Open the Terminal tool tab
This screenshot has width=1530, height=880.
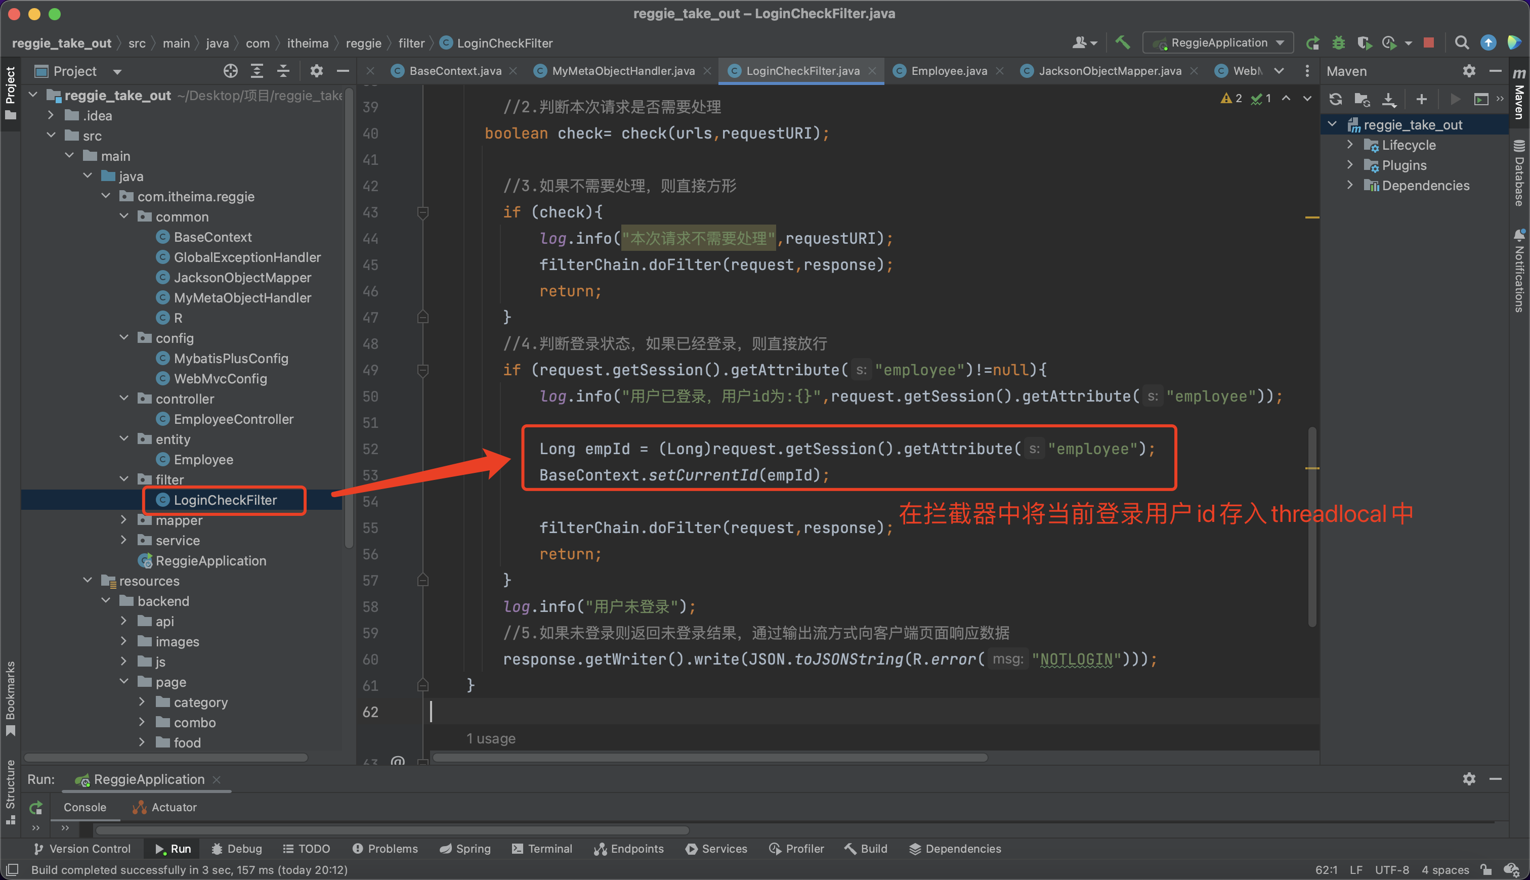(542, 849)
